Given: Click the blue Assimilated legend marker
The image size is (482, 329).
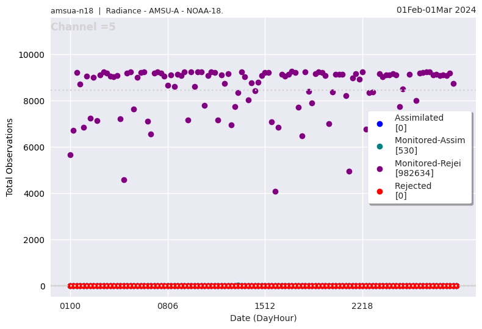Looking at the screenshot, I should coord(379,124).
